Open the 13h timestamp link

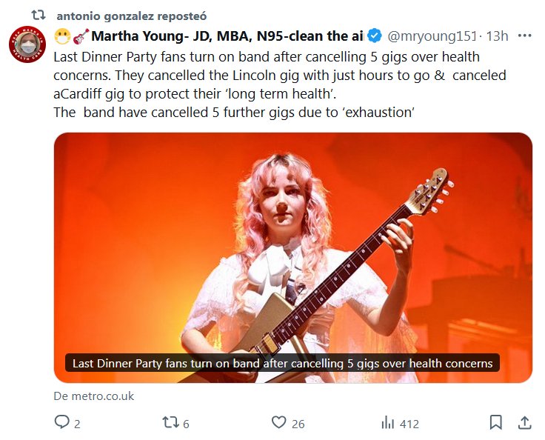click(x=497, y=36)
